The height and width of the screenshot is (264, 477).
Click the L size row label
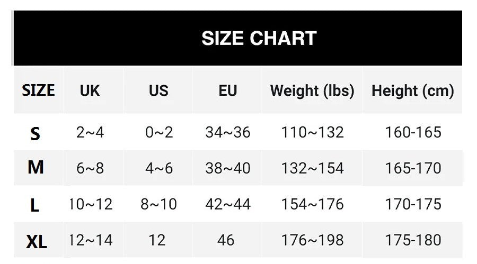(x=35, y=205)
